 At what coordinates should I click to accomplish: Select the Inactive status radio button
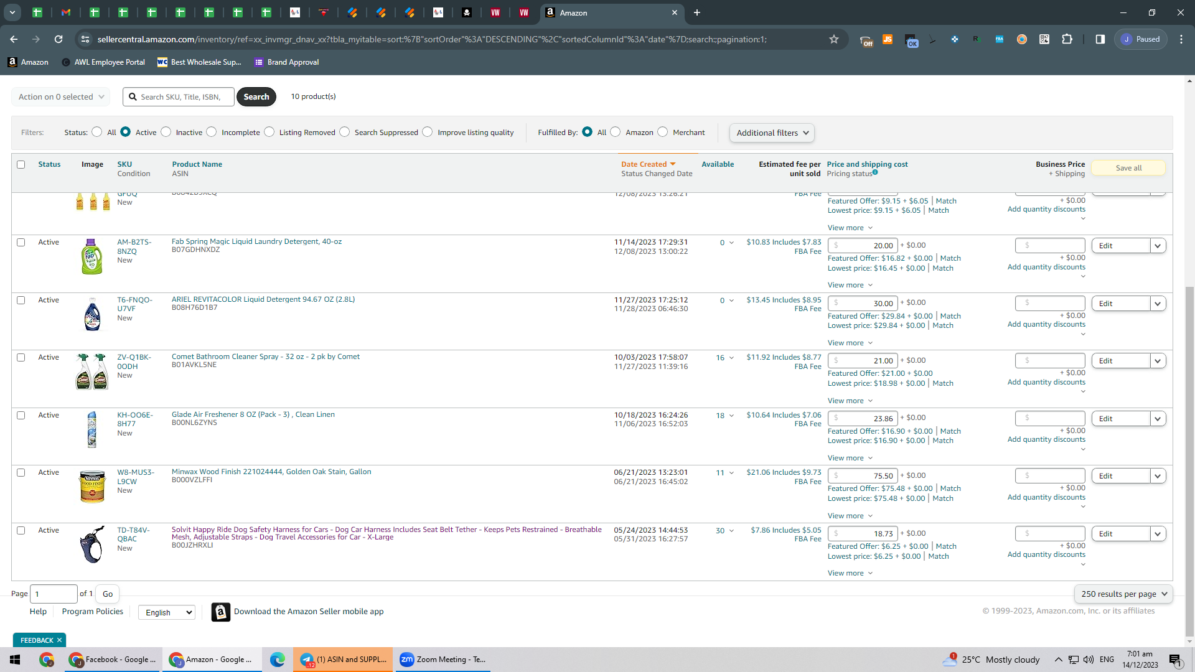click(x=166, y=132)
